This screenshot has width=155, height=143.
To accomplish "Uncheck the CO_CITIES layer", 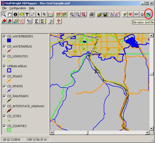I will 4,116.
